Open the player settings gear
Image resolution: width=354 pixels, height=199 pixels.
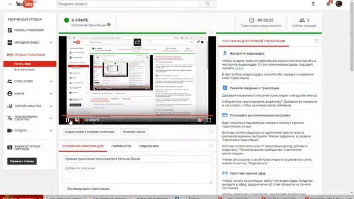click(200, 120)
